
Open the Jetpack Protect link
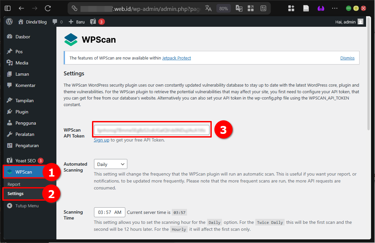[176, 58]
